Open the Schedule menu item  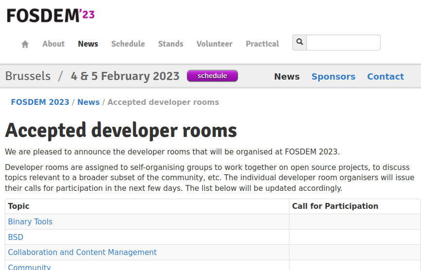[128, 44]
